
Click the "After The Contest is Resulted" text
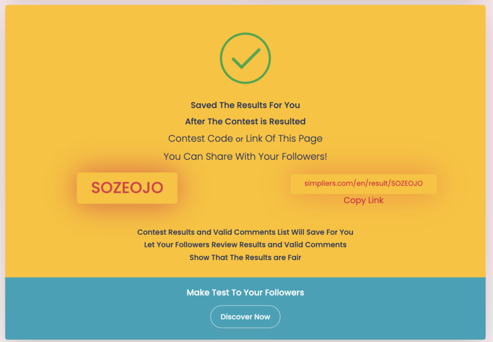coord(245,121)
